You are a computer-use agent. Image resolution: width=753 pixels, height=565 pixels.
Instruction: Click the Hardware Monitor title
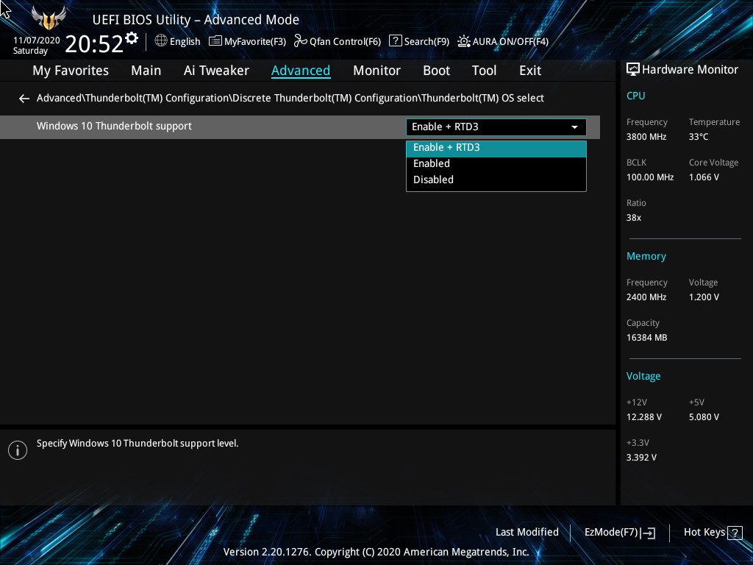click(x=690, y=70)
